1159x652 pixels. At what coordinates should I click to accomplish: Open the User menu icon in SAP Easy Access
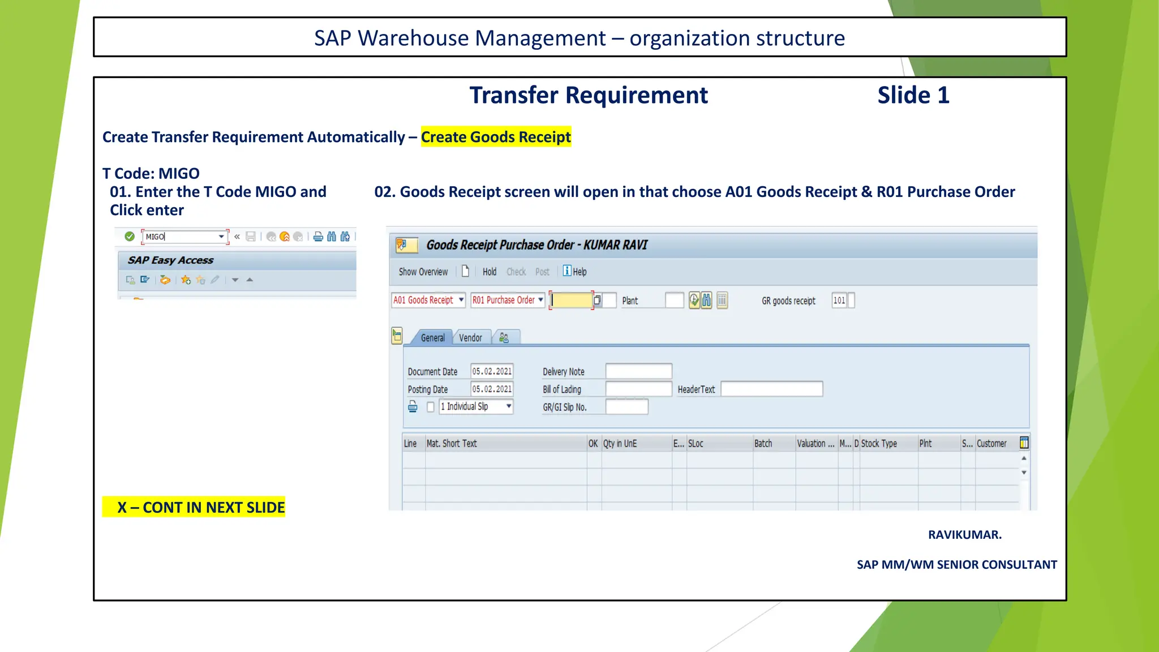point(130,280)
